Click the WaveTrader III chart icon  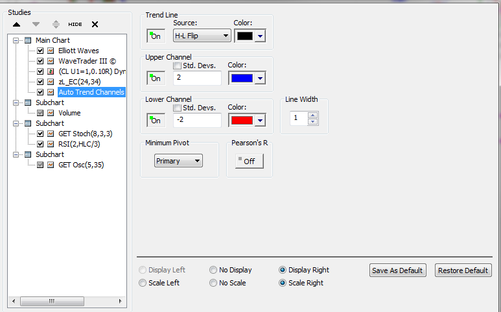click(51, 61)
